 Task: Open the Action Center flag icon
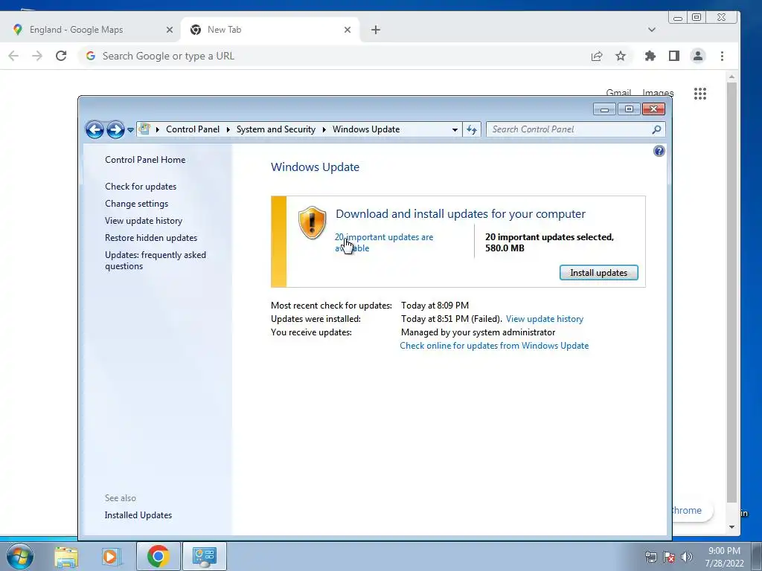[669, 557]
